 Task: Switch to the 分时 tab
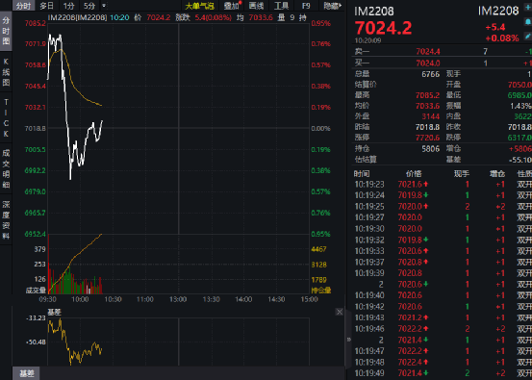pos(23,6)
